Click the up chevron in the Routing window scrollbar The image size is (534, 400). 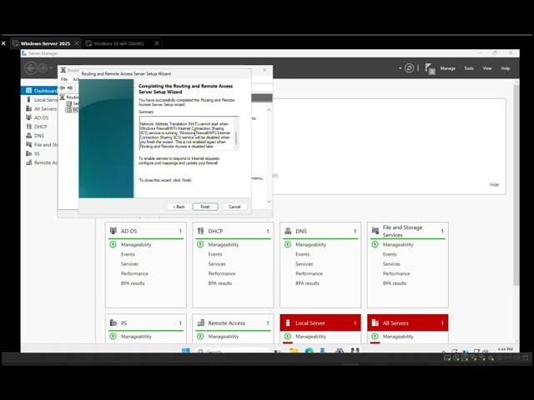pyautogui.click(x=269, y=110)
